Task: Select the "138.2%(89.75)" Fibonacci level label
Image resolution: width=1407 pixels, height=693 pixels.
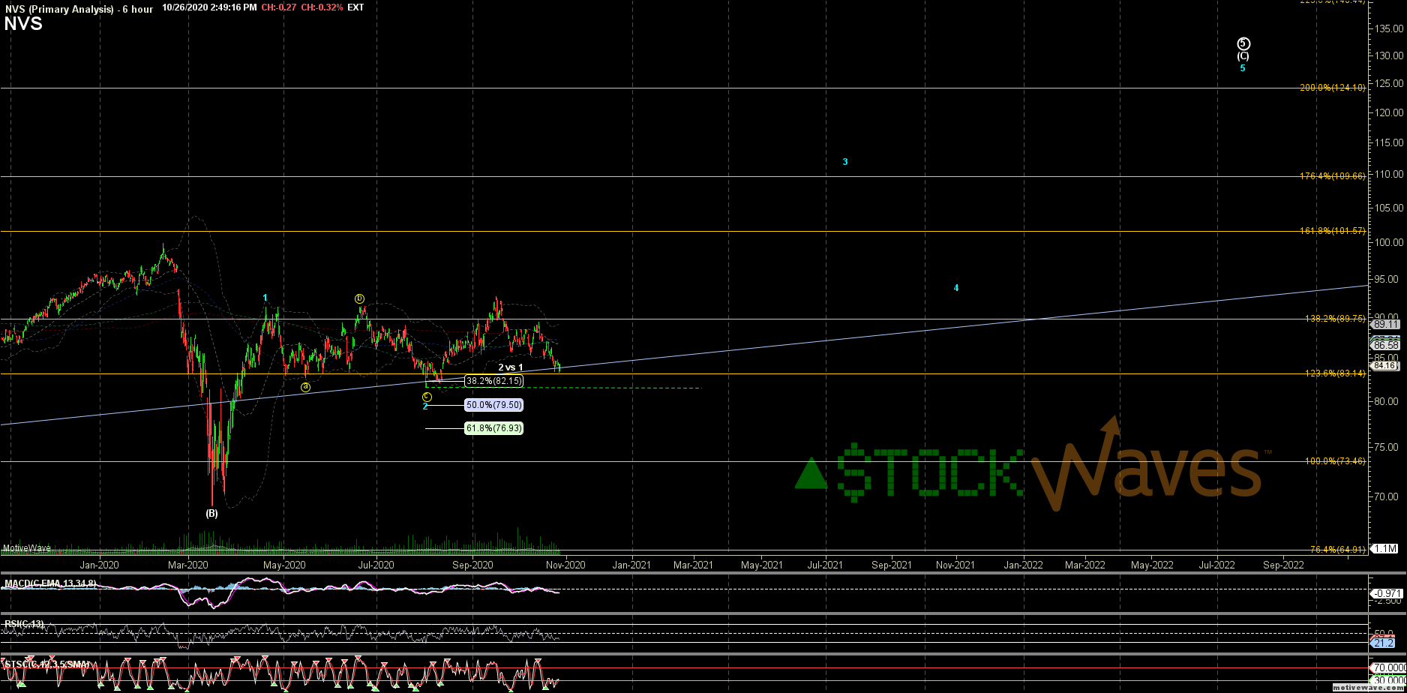Action: (x=1336, y=319)
